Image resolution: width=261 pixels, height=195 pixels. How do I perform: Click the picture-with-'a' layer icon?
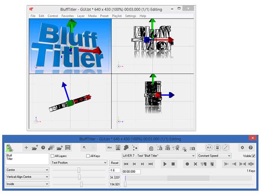[168, 147]
